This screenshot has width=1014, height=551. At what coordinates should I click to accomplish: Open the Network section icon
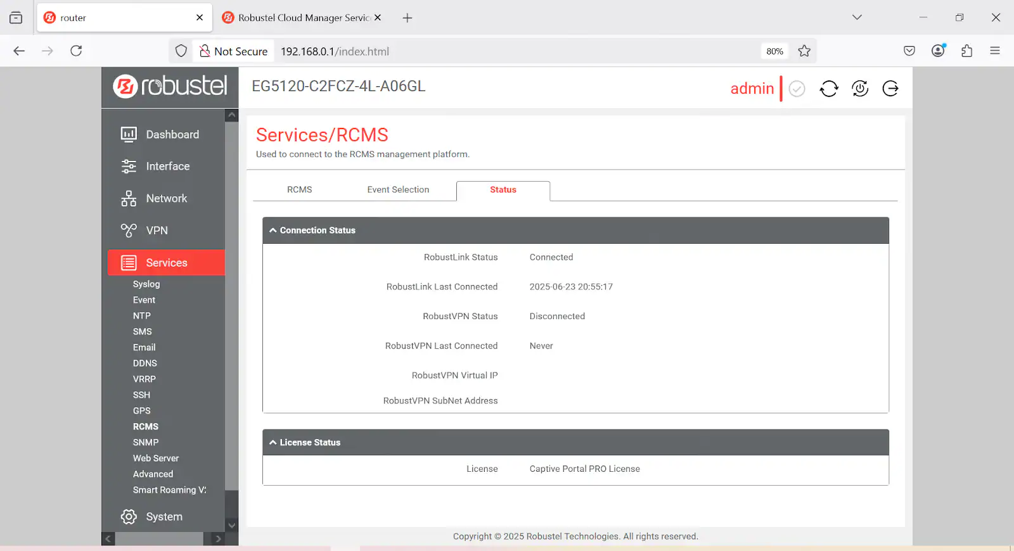click(x=129, y=198)
